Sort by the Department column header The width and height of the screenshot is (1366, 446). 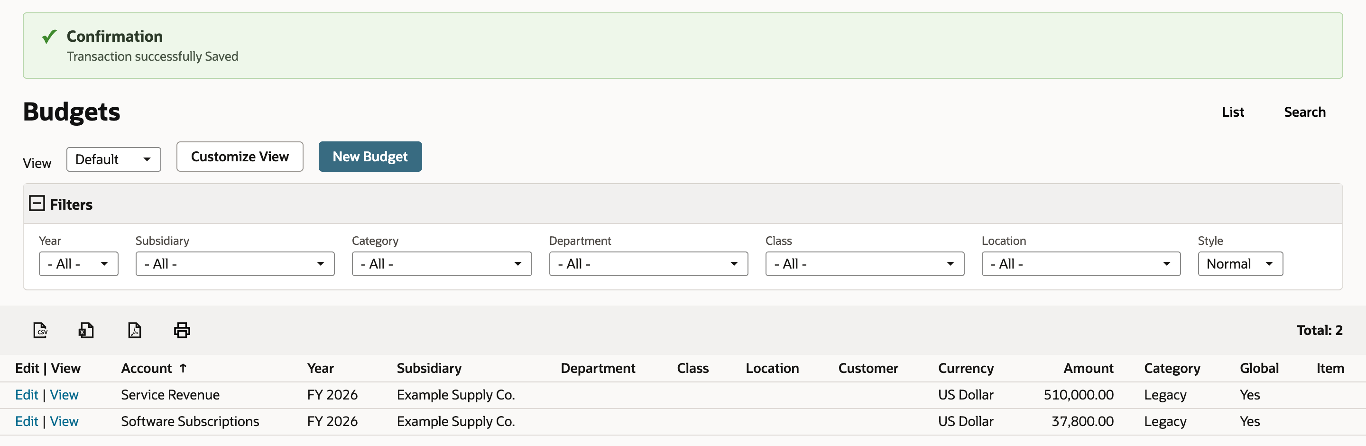pyautogui.click(x=598, y=368)
